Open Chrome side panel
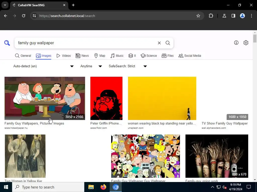The width and height of the screenshot is (257, 192). pyautogui.click(x=233, y=16)
